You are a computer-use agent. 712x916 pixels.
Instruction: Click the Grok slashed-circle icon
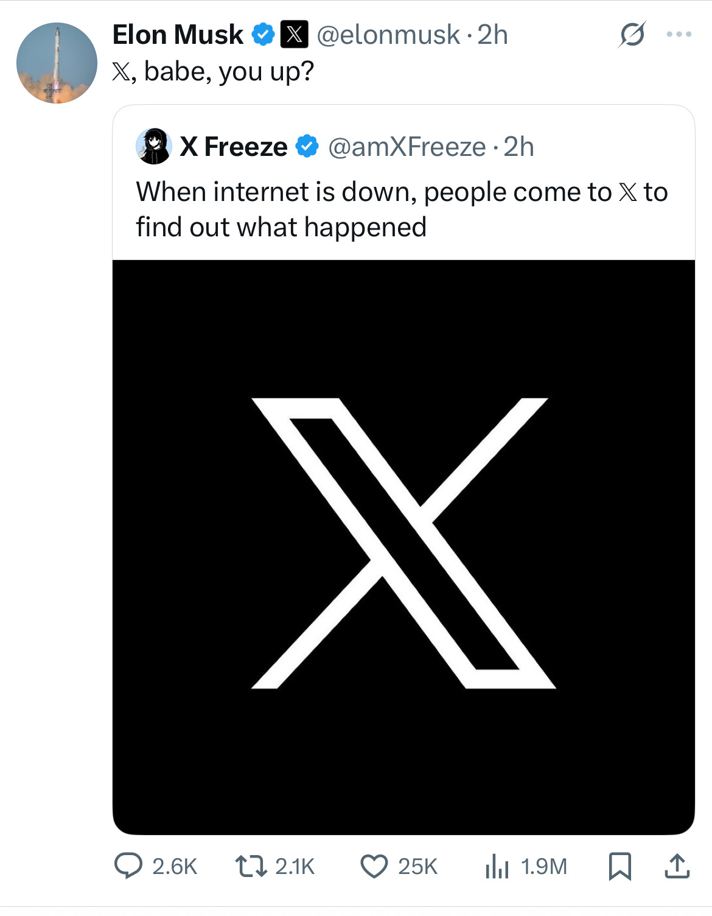click(631, 35)
